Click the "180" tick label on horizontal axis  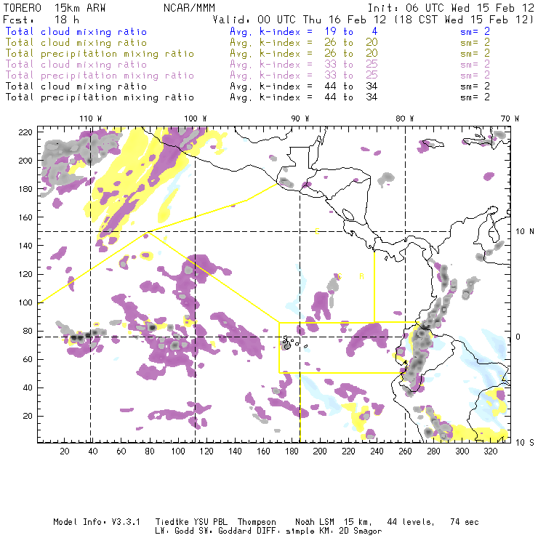pyautogui.click(x=292, y=451)
